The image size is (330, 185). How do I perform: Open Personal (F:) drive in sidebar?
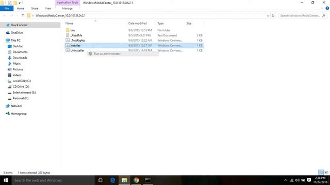21,98
